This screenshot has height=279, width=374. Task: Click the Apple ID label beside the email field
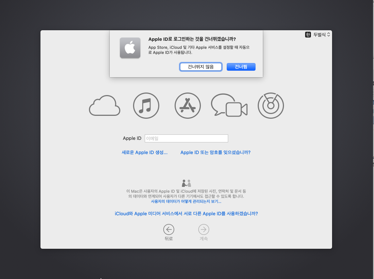(x=132, y=138)
